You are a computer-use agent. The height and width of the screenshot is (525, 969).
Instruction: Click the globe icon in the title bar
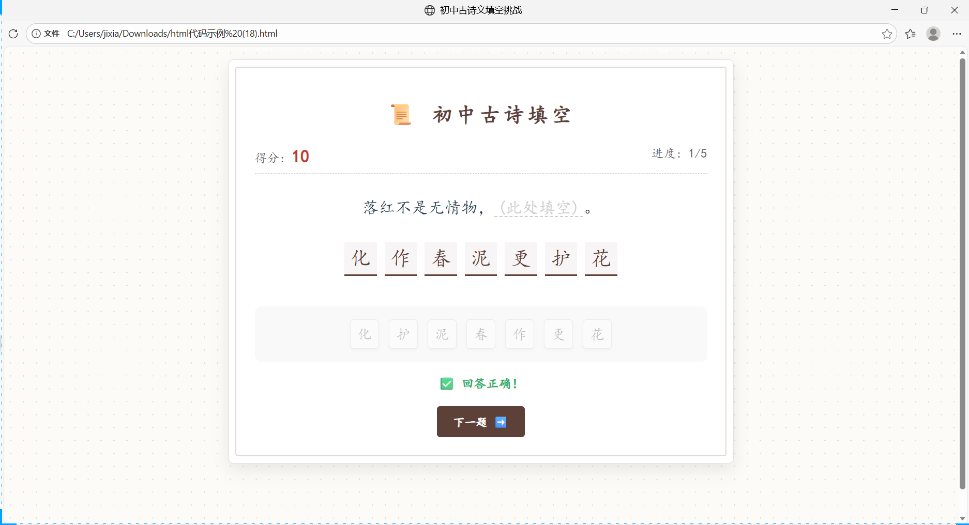429,10
